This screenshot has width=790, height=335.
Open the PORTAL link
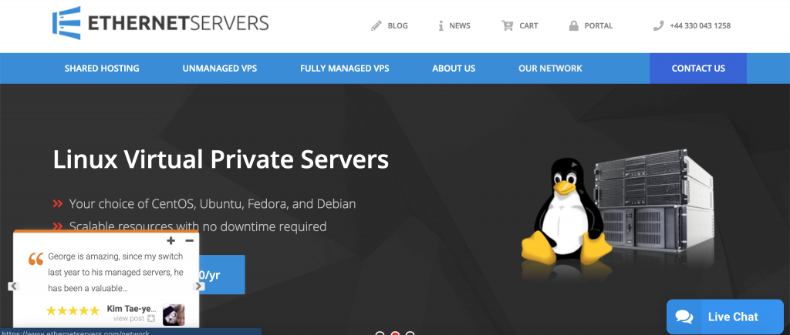599,25
